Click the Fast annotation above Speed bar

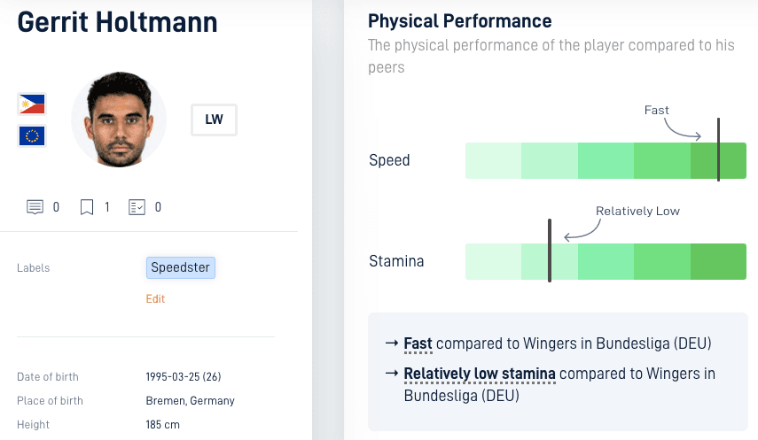(x=656, y=110)
